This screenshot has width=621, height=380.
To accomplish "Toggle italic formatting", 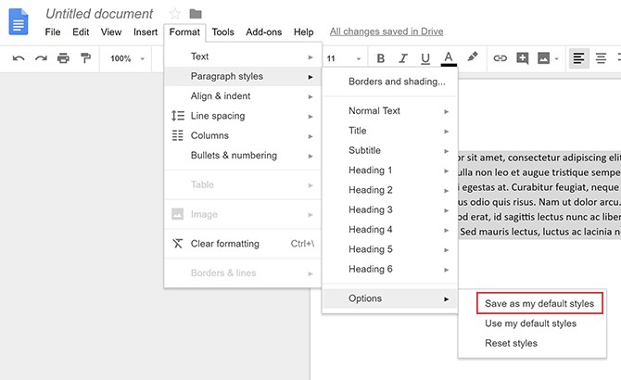I will point(403,58).
